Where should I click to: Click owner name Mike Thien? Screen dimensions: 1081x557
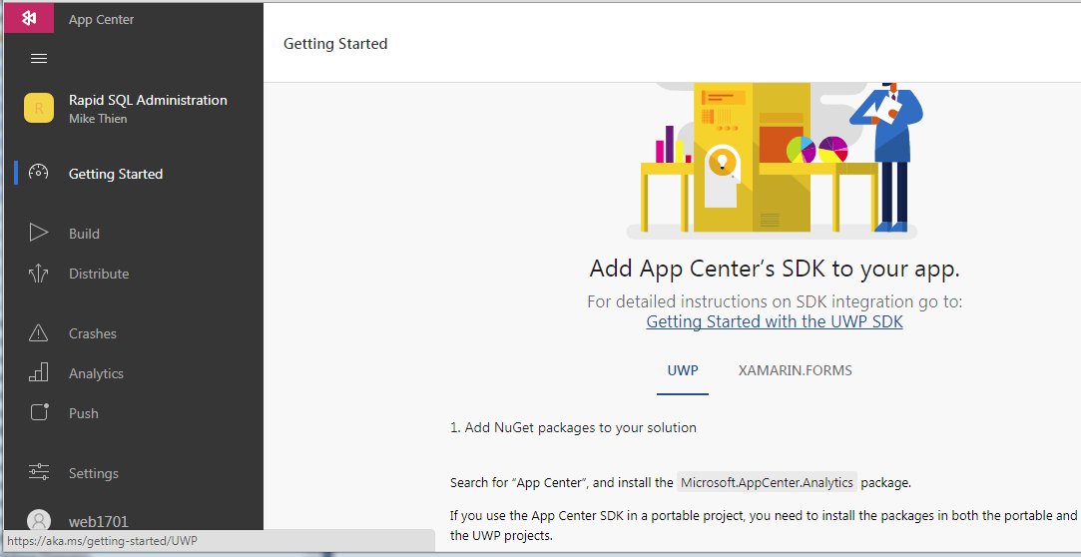pos(98,119)
